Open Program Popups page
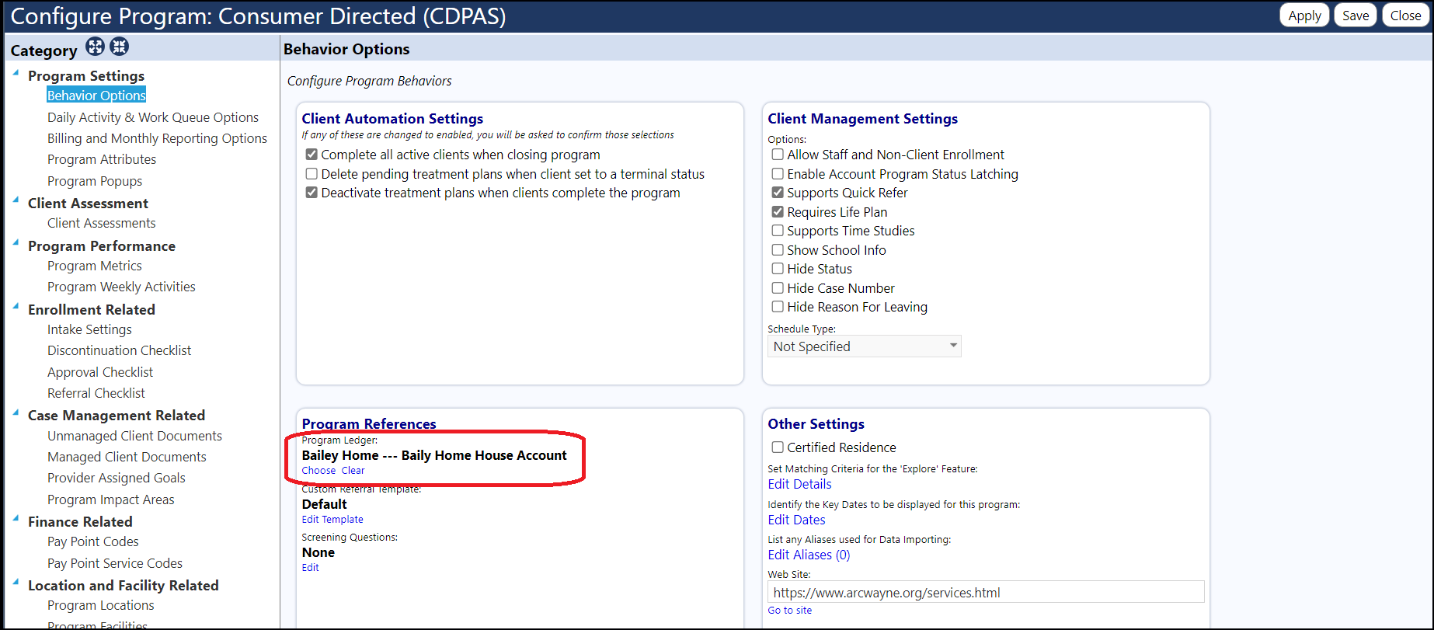Viewport: 1434px width, 630px height. (95, 181)
